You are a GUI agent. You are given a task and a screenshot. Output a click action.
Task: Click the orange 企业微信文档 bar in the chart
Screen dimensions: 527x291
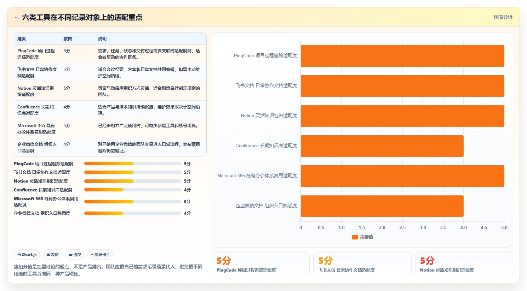point(382,206)
